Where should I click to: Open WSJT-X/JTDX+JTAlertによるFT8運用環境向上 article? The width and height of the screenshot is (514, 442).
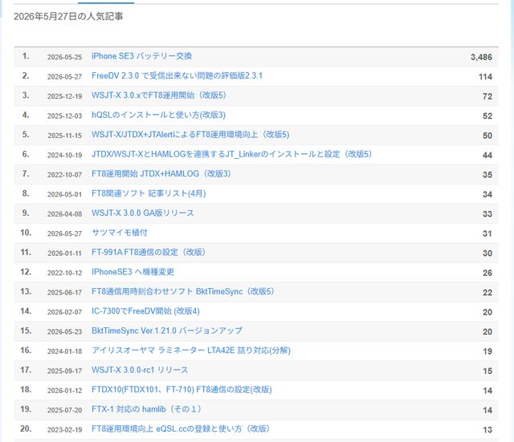(190, 135)
